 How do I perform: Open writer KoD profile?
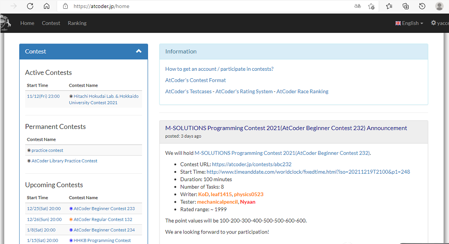click(203, 194)
